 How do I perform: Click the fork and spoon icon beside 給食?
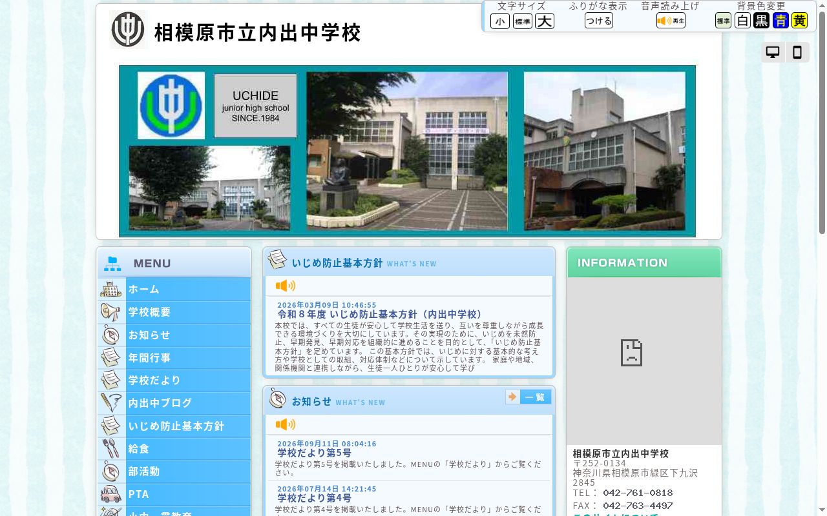click(x=111, y=449)
